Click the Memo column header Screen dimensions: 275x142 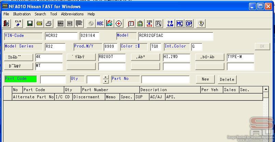click(113, 97)
